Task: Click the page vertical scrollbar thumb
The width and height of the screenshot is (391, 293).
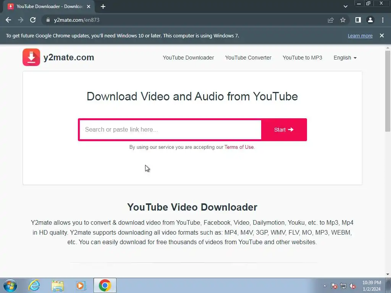Action: [x=388, y=91]
